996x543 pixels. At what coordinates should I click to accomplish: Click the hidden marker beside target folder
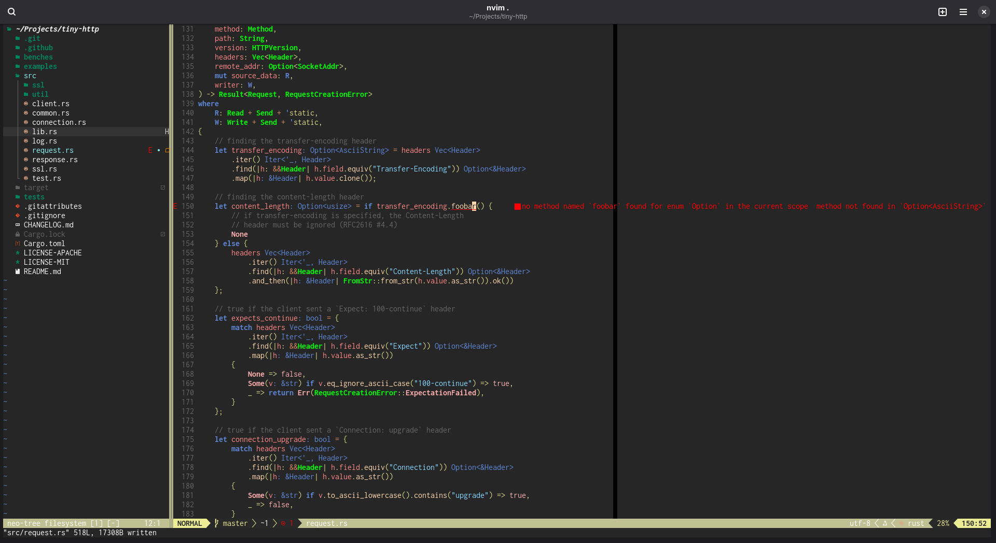(163, 188)
